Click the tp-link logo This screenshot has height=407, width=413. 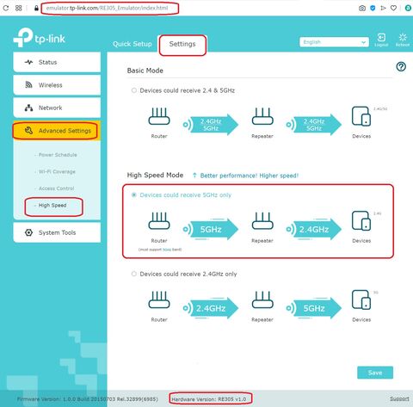click(40, 38)
